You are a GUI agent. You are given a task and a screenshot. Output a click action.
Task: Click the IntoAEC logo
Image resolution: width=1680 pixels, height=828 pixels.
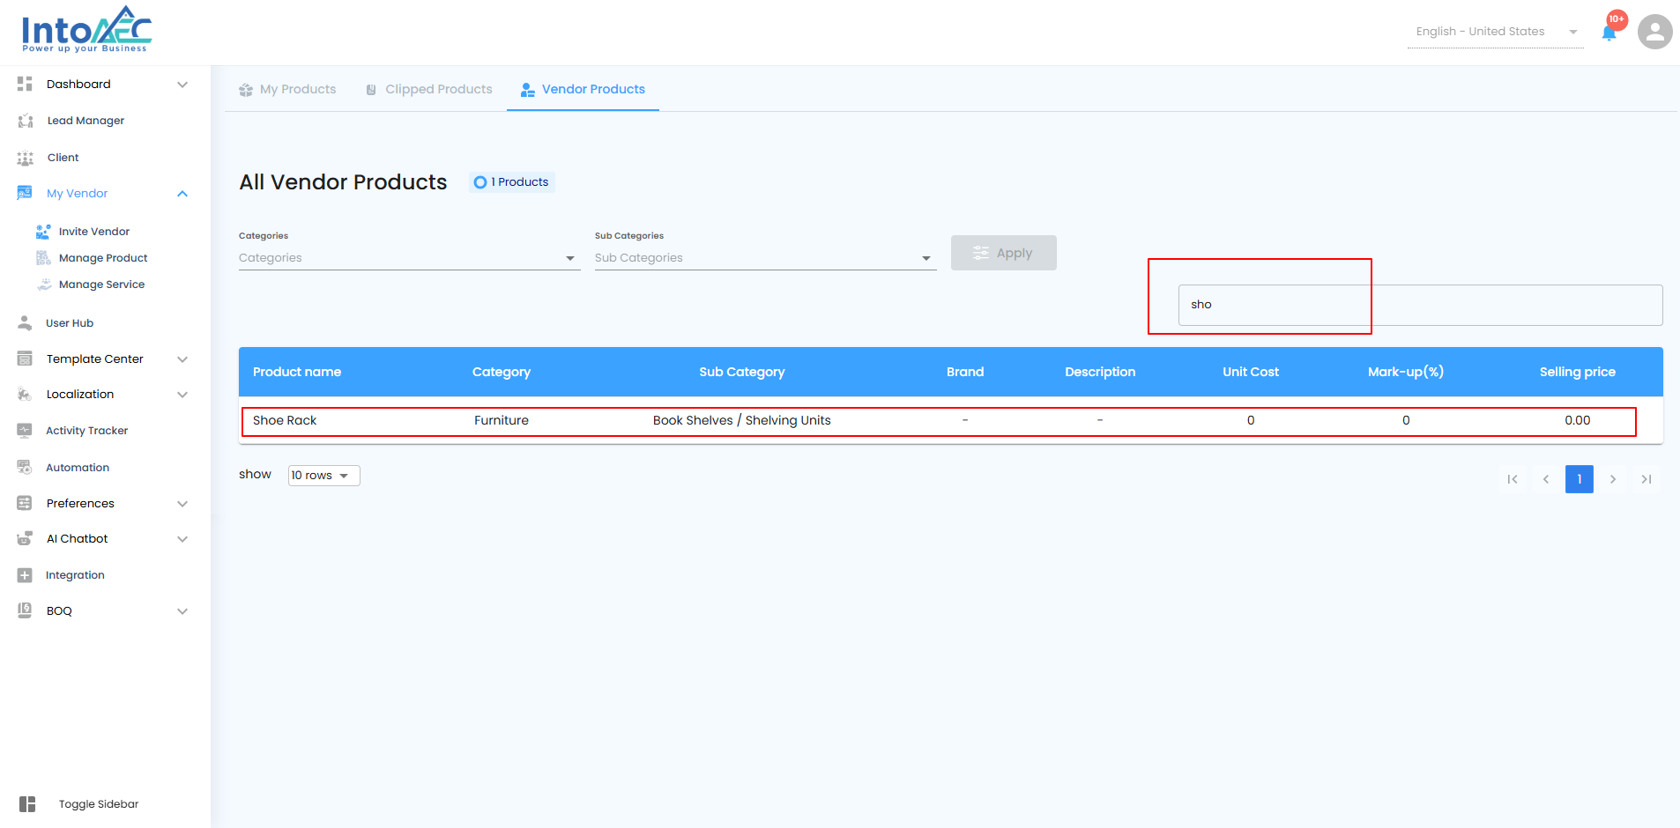pos(86,29)
